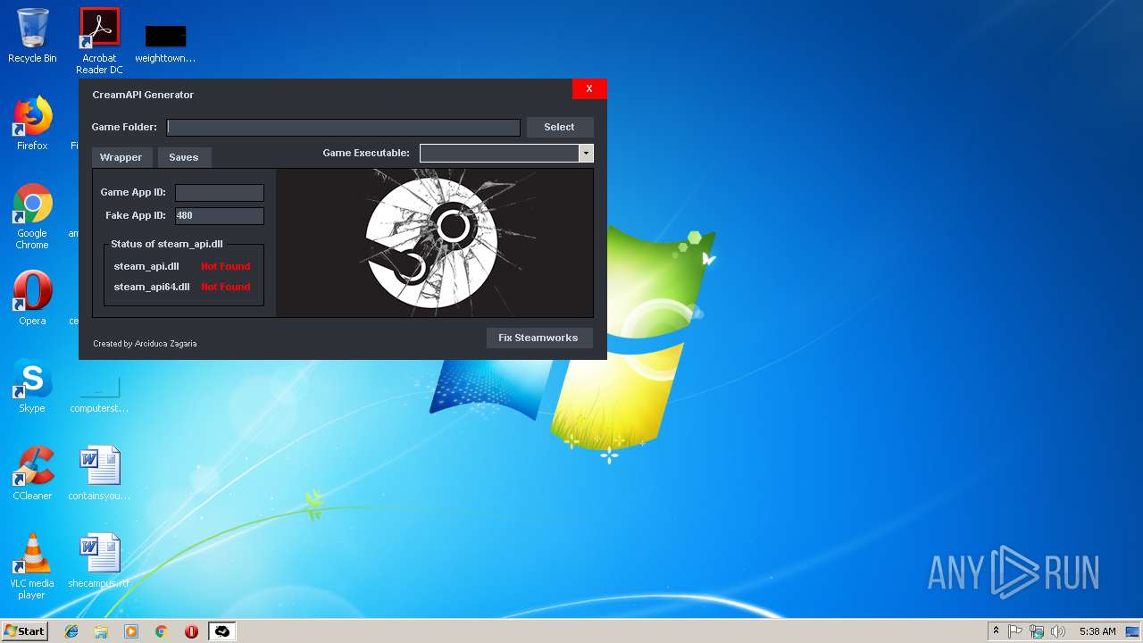The width and height of the screenshot is (1143, 643).
Task: Focus the Fake App ID field
Action: point(219,216)
